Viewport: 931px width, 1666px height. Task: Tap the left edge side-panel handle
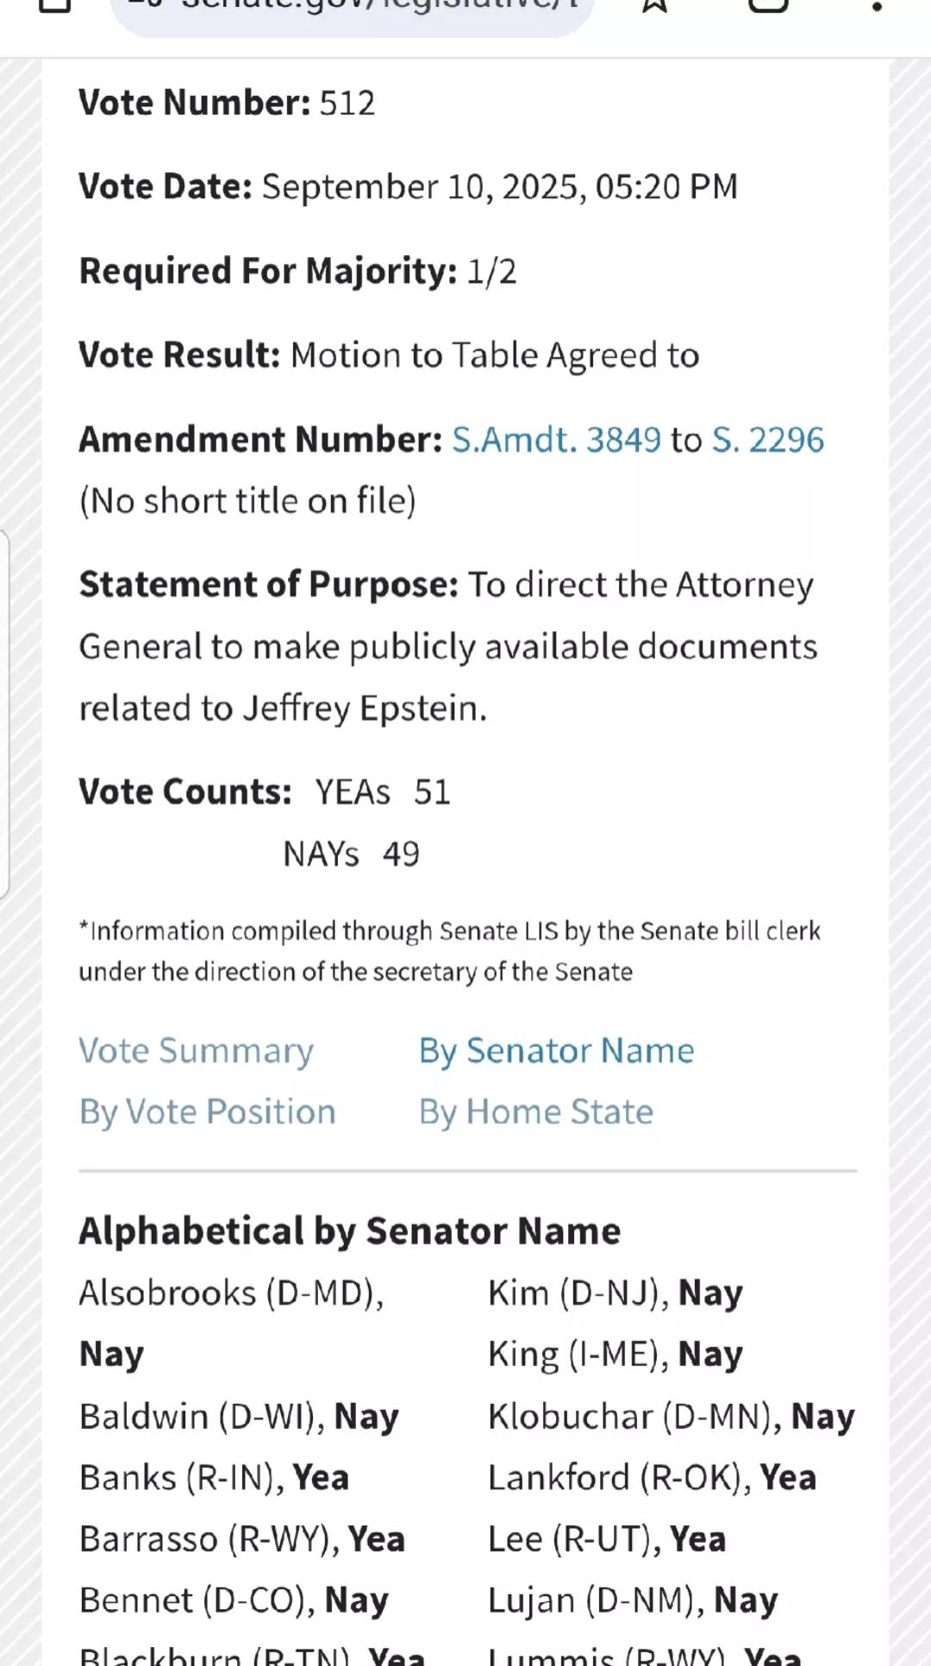tap(4, 714)
